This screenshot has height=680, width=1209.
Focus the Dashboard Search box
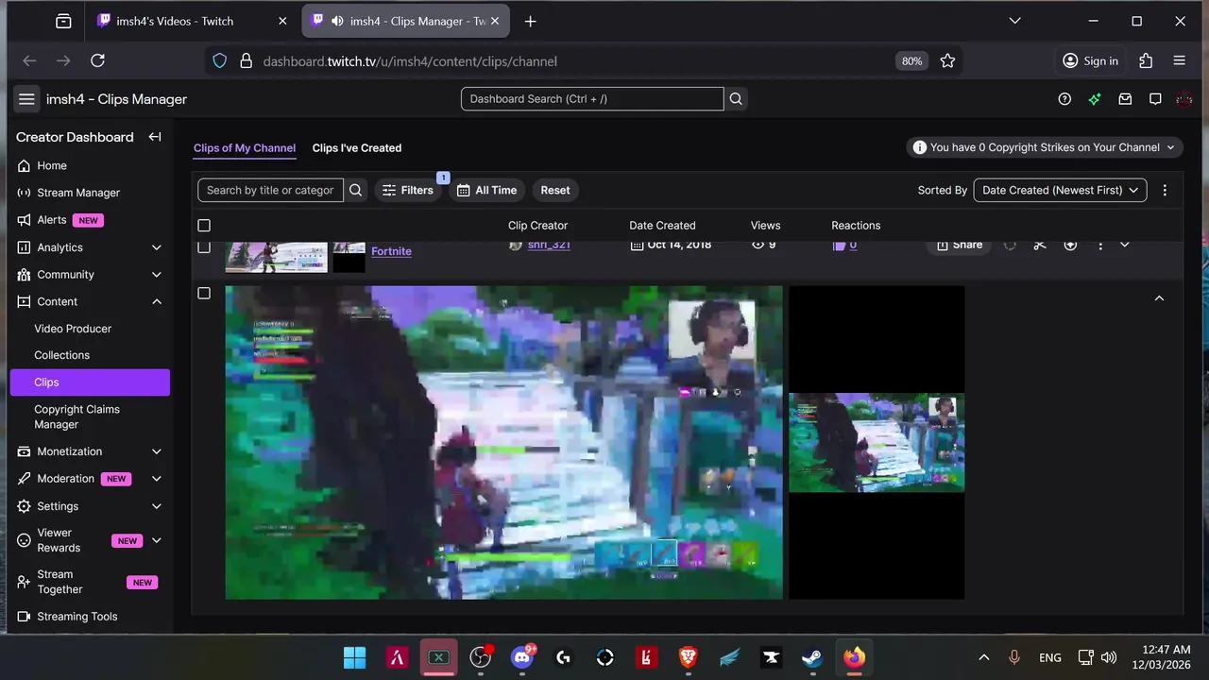[592, 99]
